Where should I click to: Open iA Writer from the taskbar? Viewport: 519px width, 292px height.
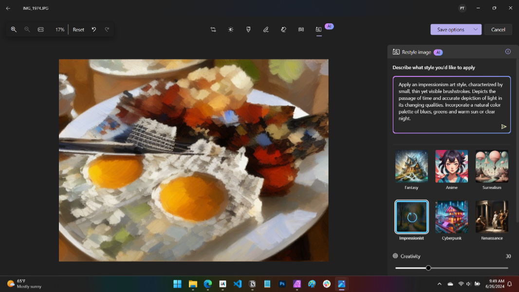[x=222, y=284]
